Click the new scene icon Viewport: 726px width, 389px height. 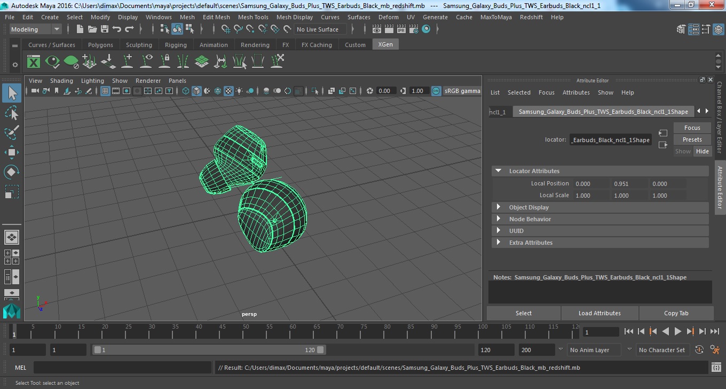[x=80, y=29]
